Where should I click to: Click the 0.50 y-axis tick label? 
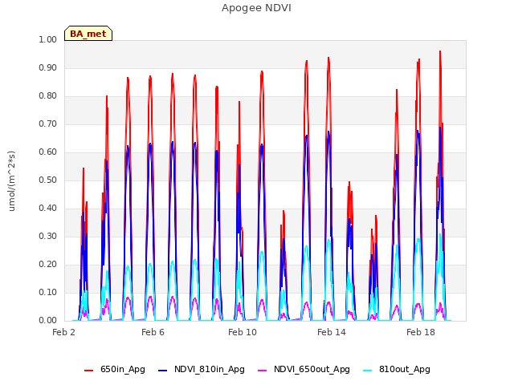click(48, 180)
